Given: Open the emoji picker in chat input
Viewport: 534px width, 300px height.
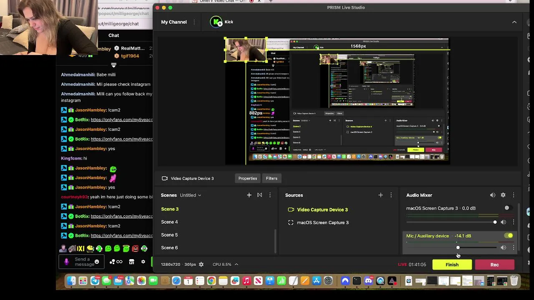Looking at the screenshot, I should 97,262.
